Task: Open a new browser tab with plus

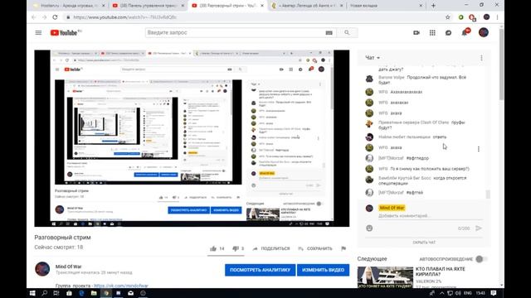Action: [433, 6]
